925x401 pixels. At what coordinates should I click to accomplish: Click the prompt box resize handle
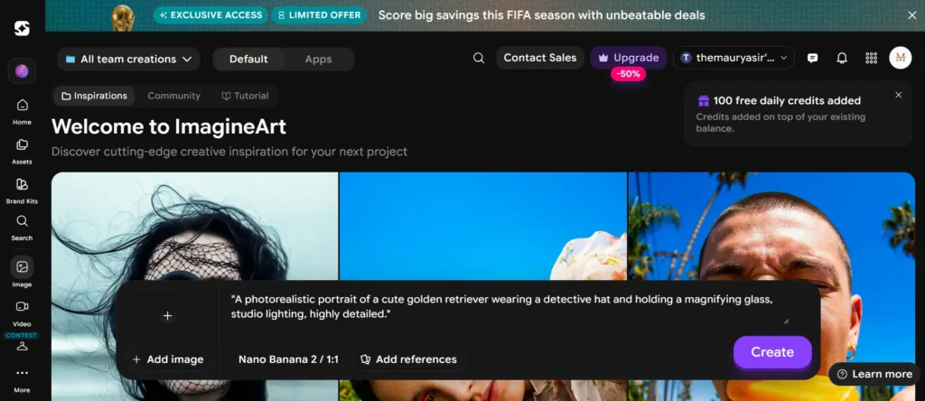click(787, 322)
